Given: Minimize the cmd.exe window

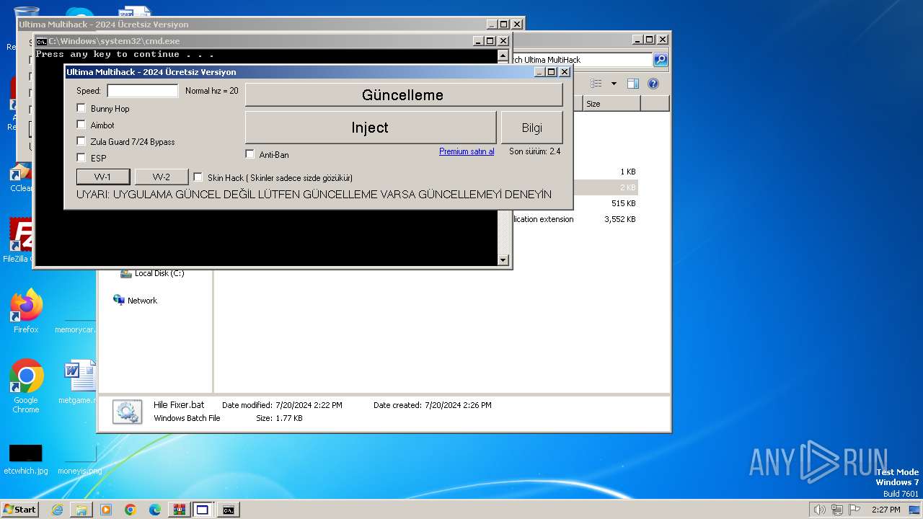Looking at the screenshot, I should 477,41.
